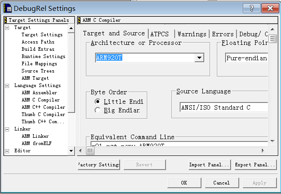
Task: Collapse the Target tree group
Action: click(7, 28)
